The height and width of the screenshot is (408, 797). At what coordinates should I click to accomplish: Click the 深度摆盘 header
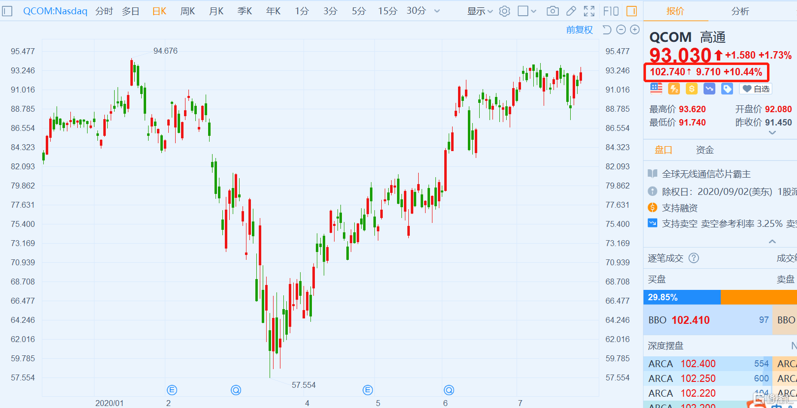coord(666,345)
